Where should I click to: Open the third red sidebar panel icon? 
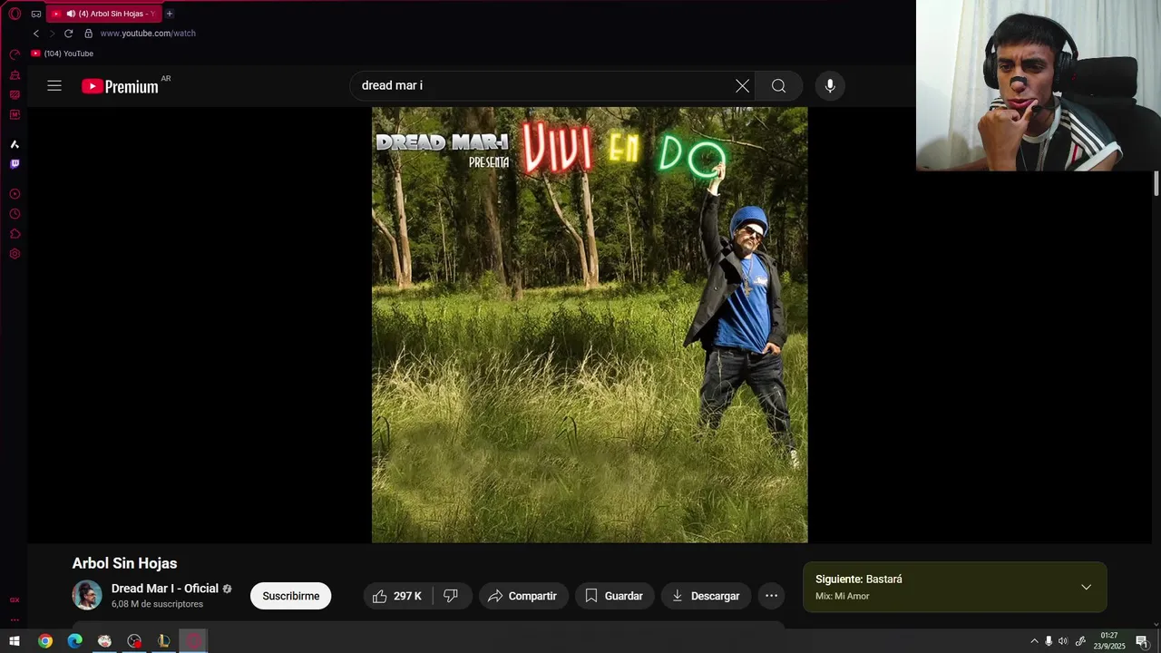15,94
